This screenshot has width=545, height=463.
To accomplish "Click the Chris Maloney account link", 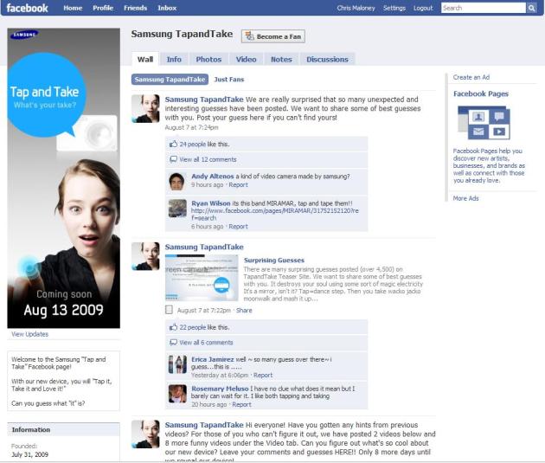I will (356, 8).
